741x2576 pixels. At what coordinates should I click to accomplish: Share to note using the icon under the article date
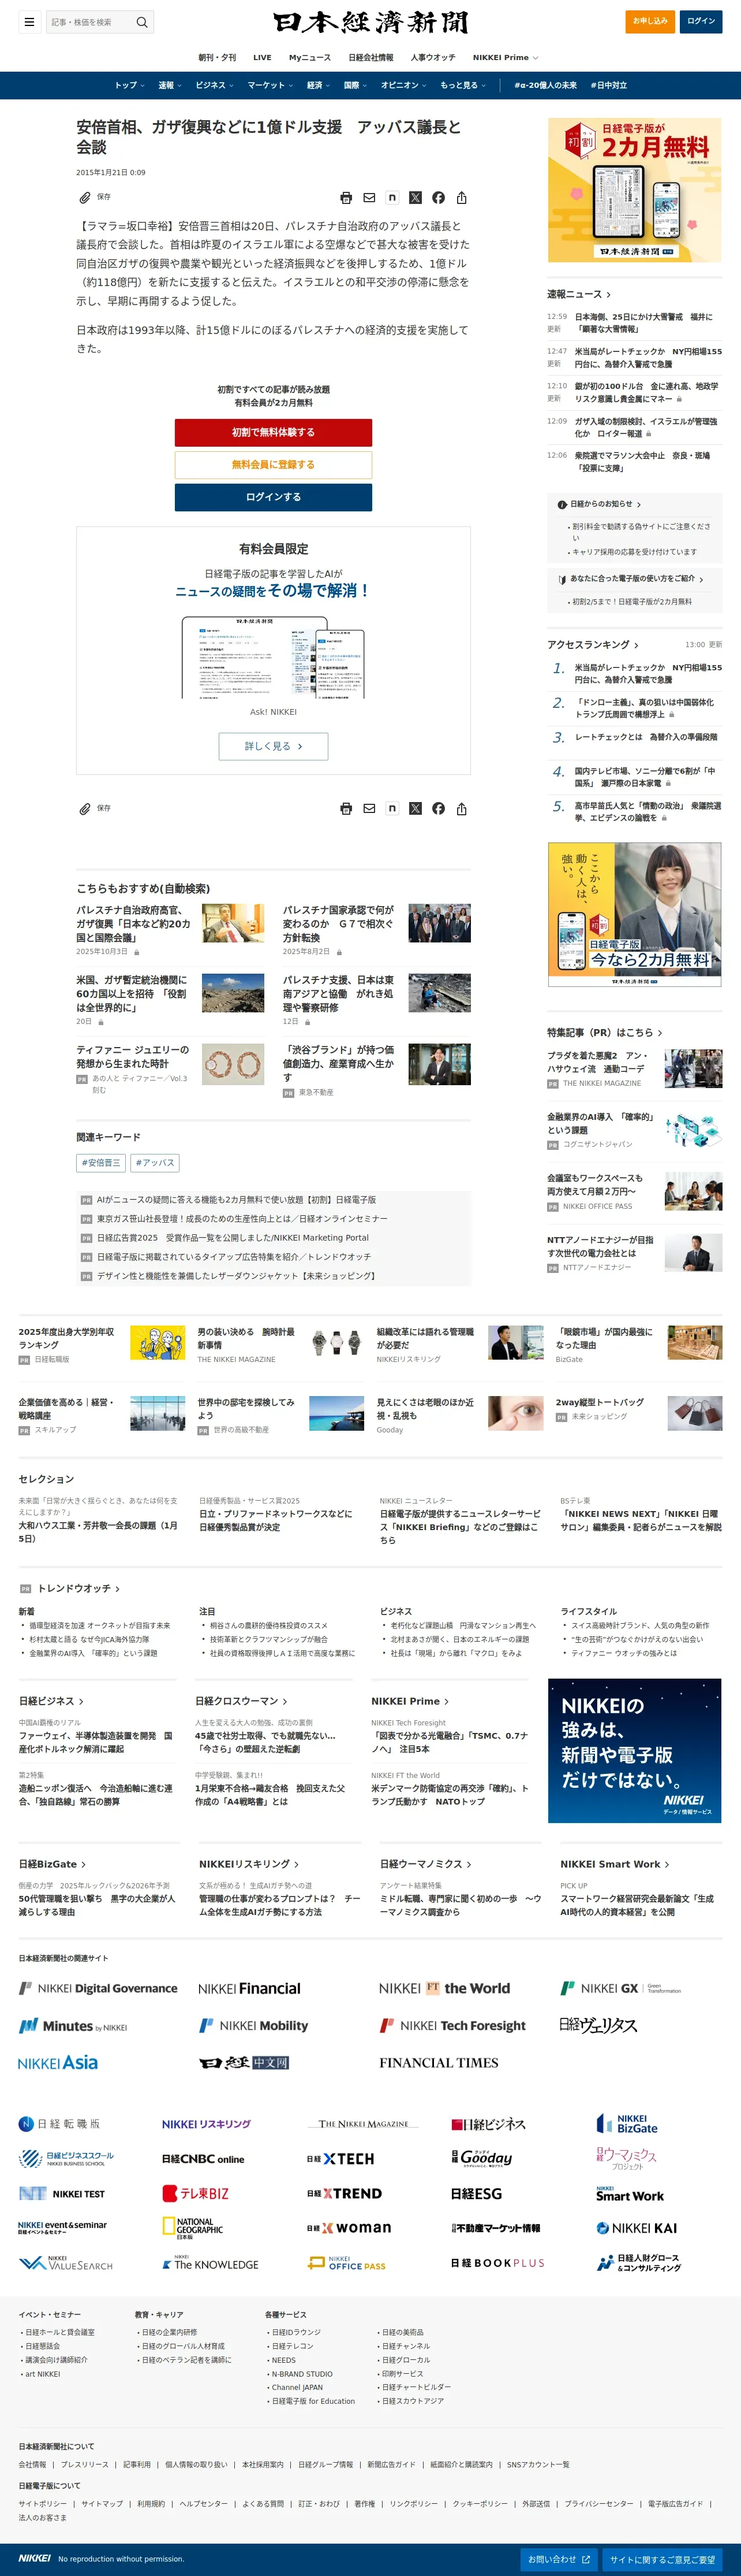pyautogui.click(x=392, y=198)
